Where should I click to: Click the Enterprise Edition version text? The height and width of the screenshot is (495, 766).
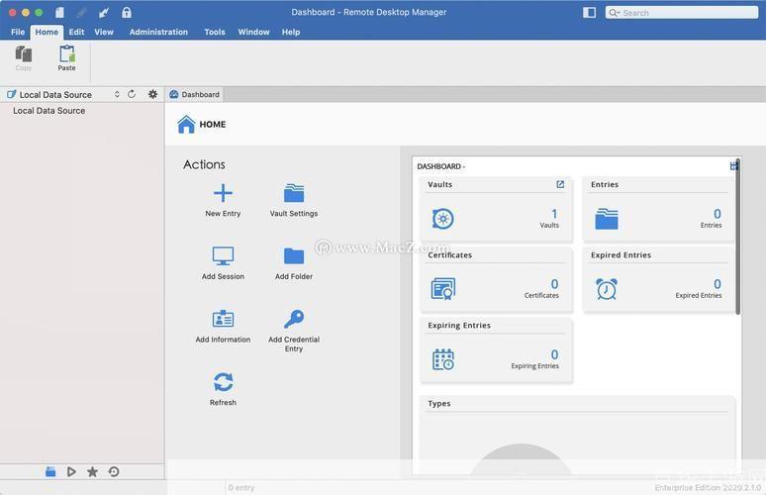(x=708, y=488)
